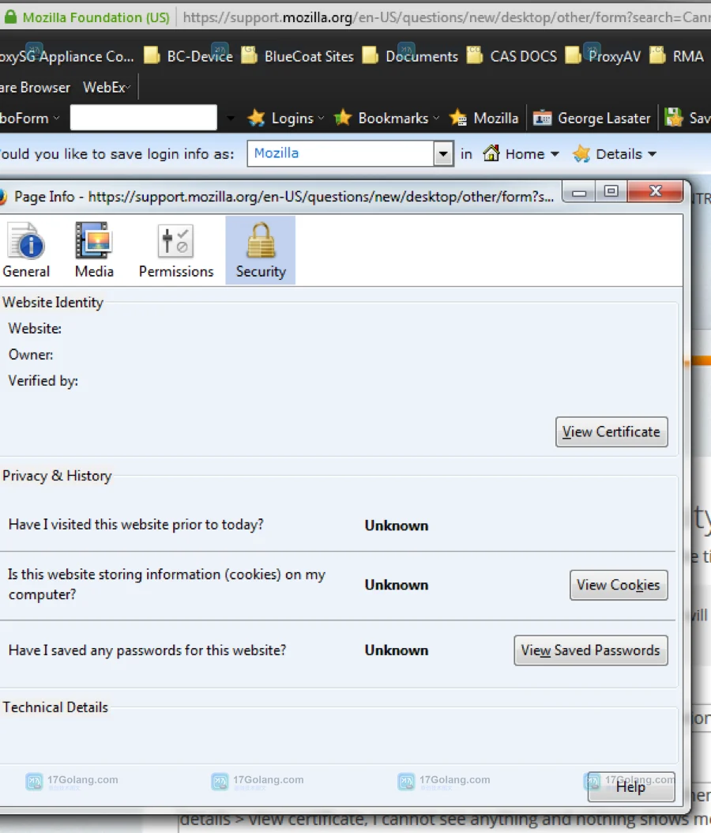Screen dimensions: 711x833
Task: Click Mozilla Foundation (US) identity label
Action: [96, 17]
